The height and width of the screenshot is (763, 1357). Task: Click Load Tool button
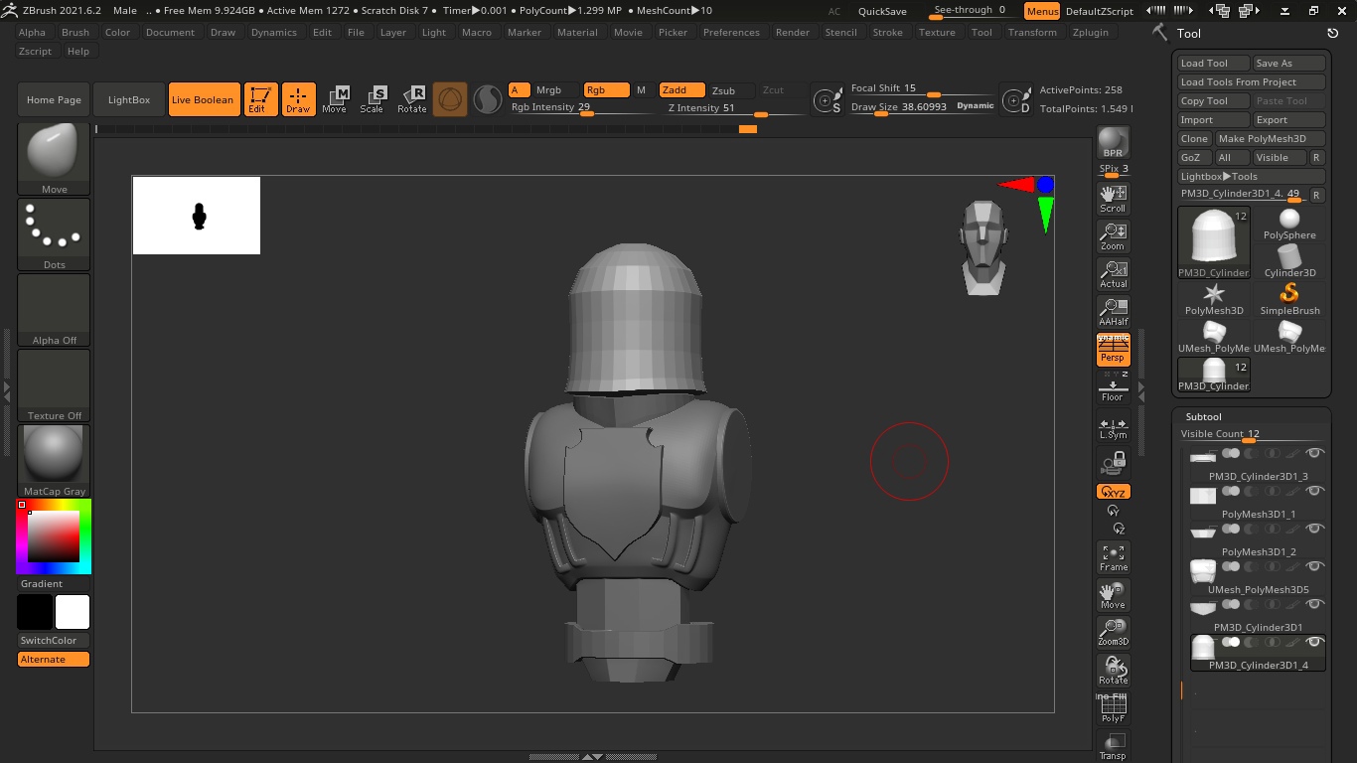pos(1214,63)
